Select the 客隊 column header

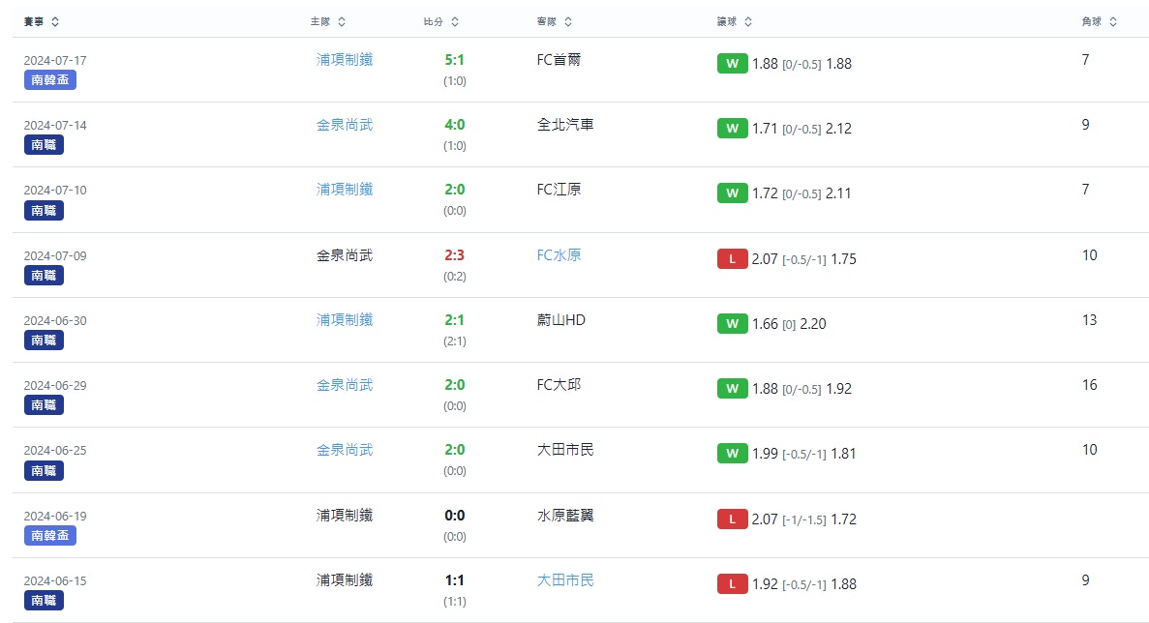[x=547, y=19]
